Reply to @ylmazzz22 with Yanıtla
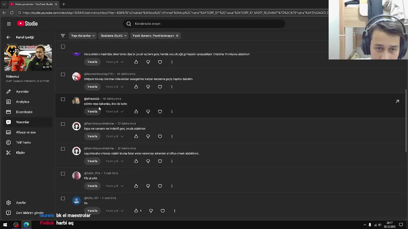This screenshot has height=229, width=408. 92,111
